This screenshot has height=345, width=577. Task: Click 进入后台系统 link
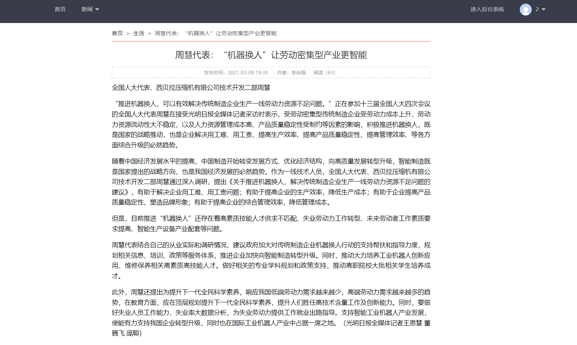point(487,9)
